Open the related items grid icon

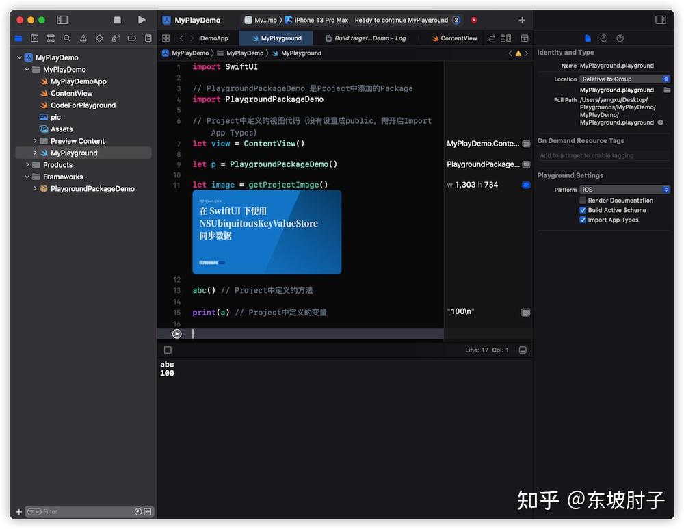coord(166,38)
